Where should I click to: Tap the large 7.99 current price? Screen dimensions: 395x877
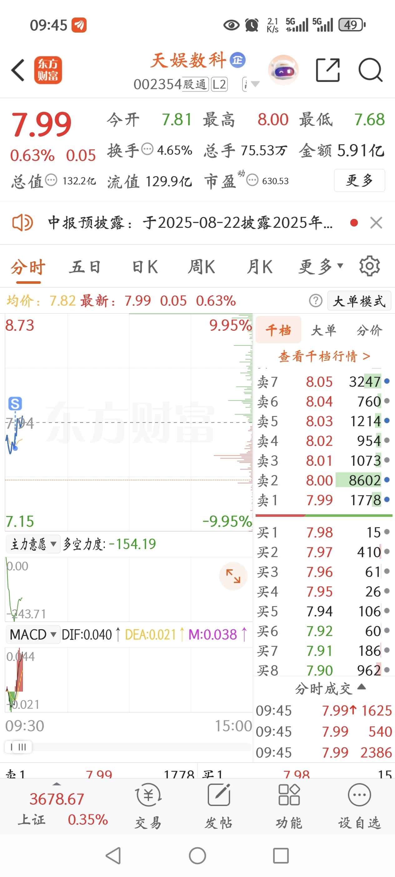point(42,124)
